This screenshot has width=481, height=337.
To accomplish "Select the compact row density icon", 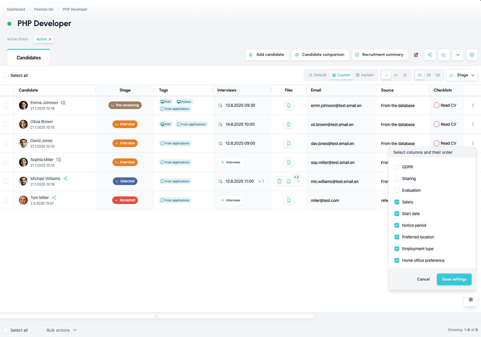I will point(386,75).
